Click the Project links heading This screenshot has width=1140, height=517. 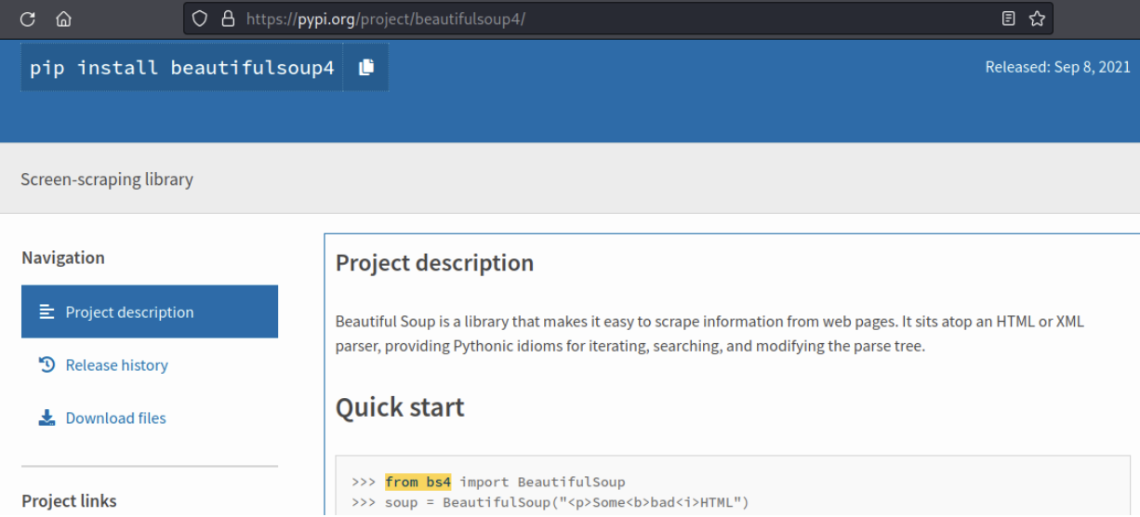pyautogui.click(x=70, y=500)
